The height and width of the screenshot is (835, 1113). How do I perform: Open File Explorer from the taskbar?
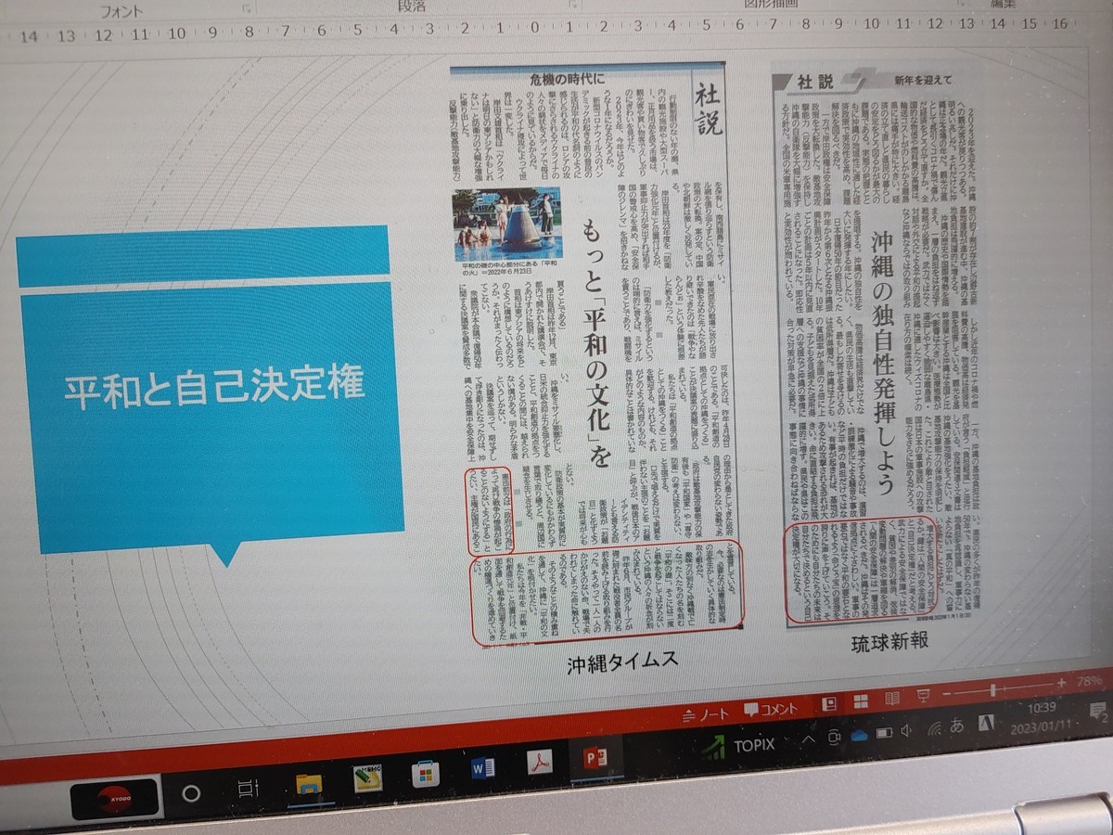coord(309,784)
